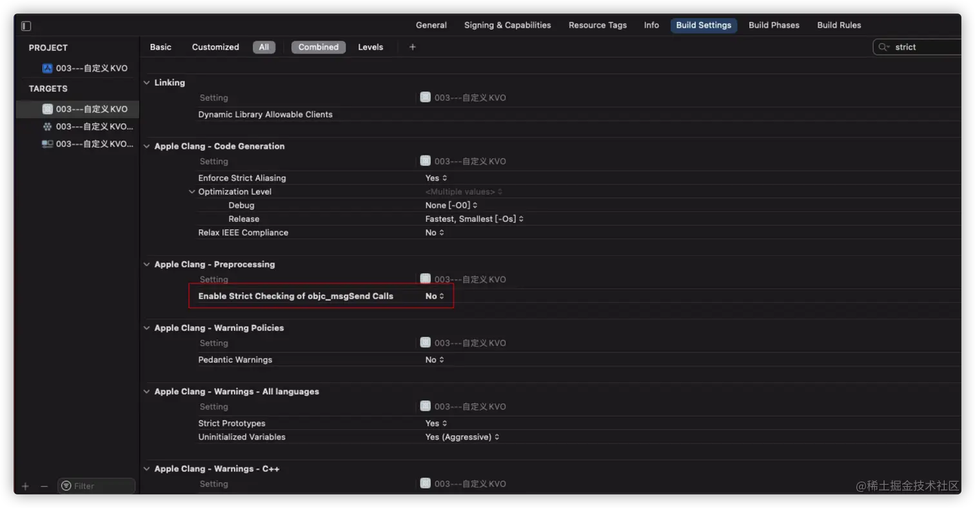Click the UI test target icon

[47, 144]
